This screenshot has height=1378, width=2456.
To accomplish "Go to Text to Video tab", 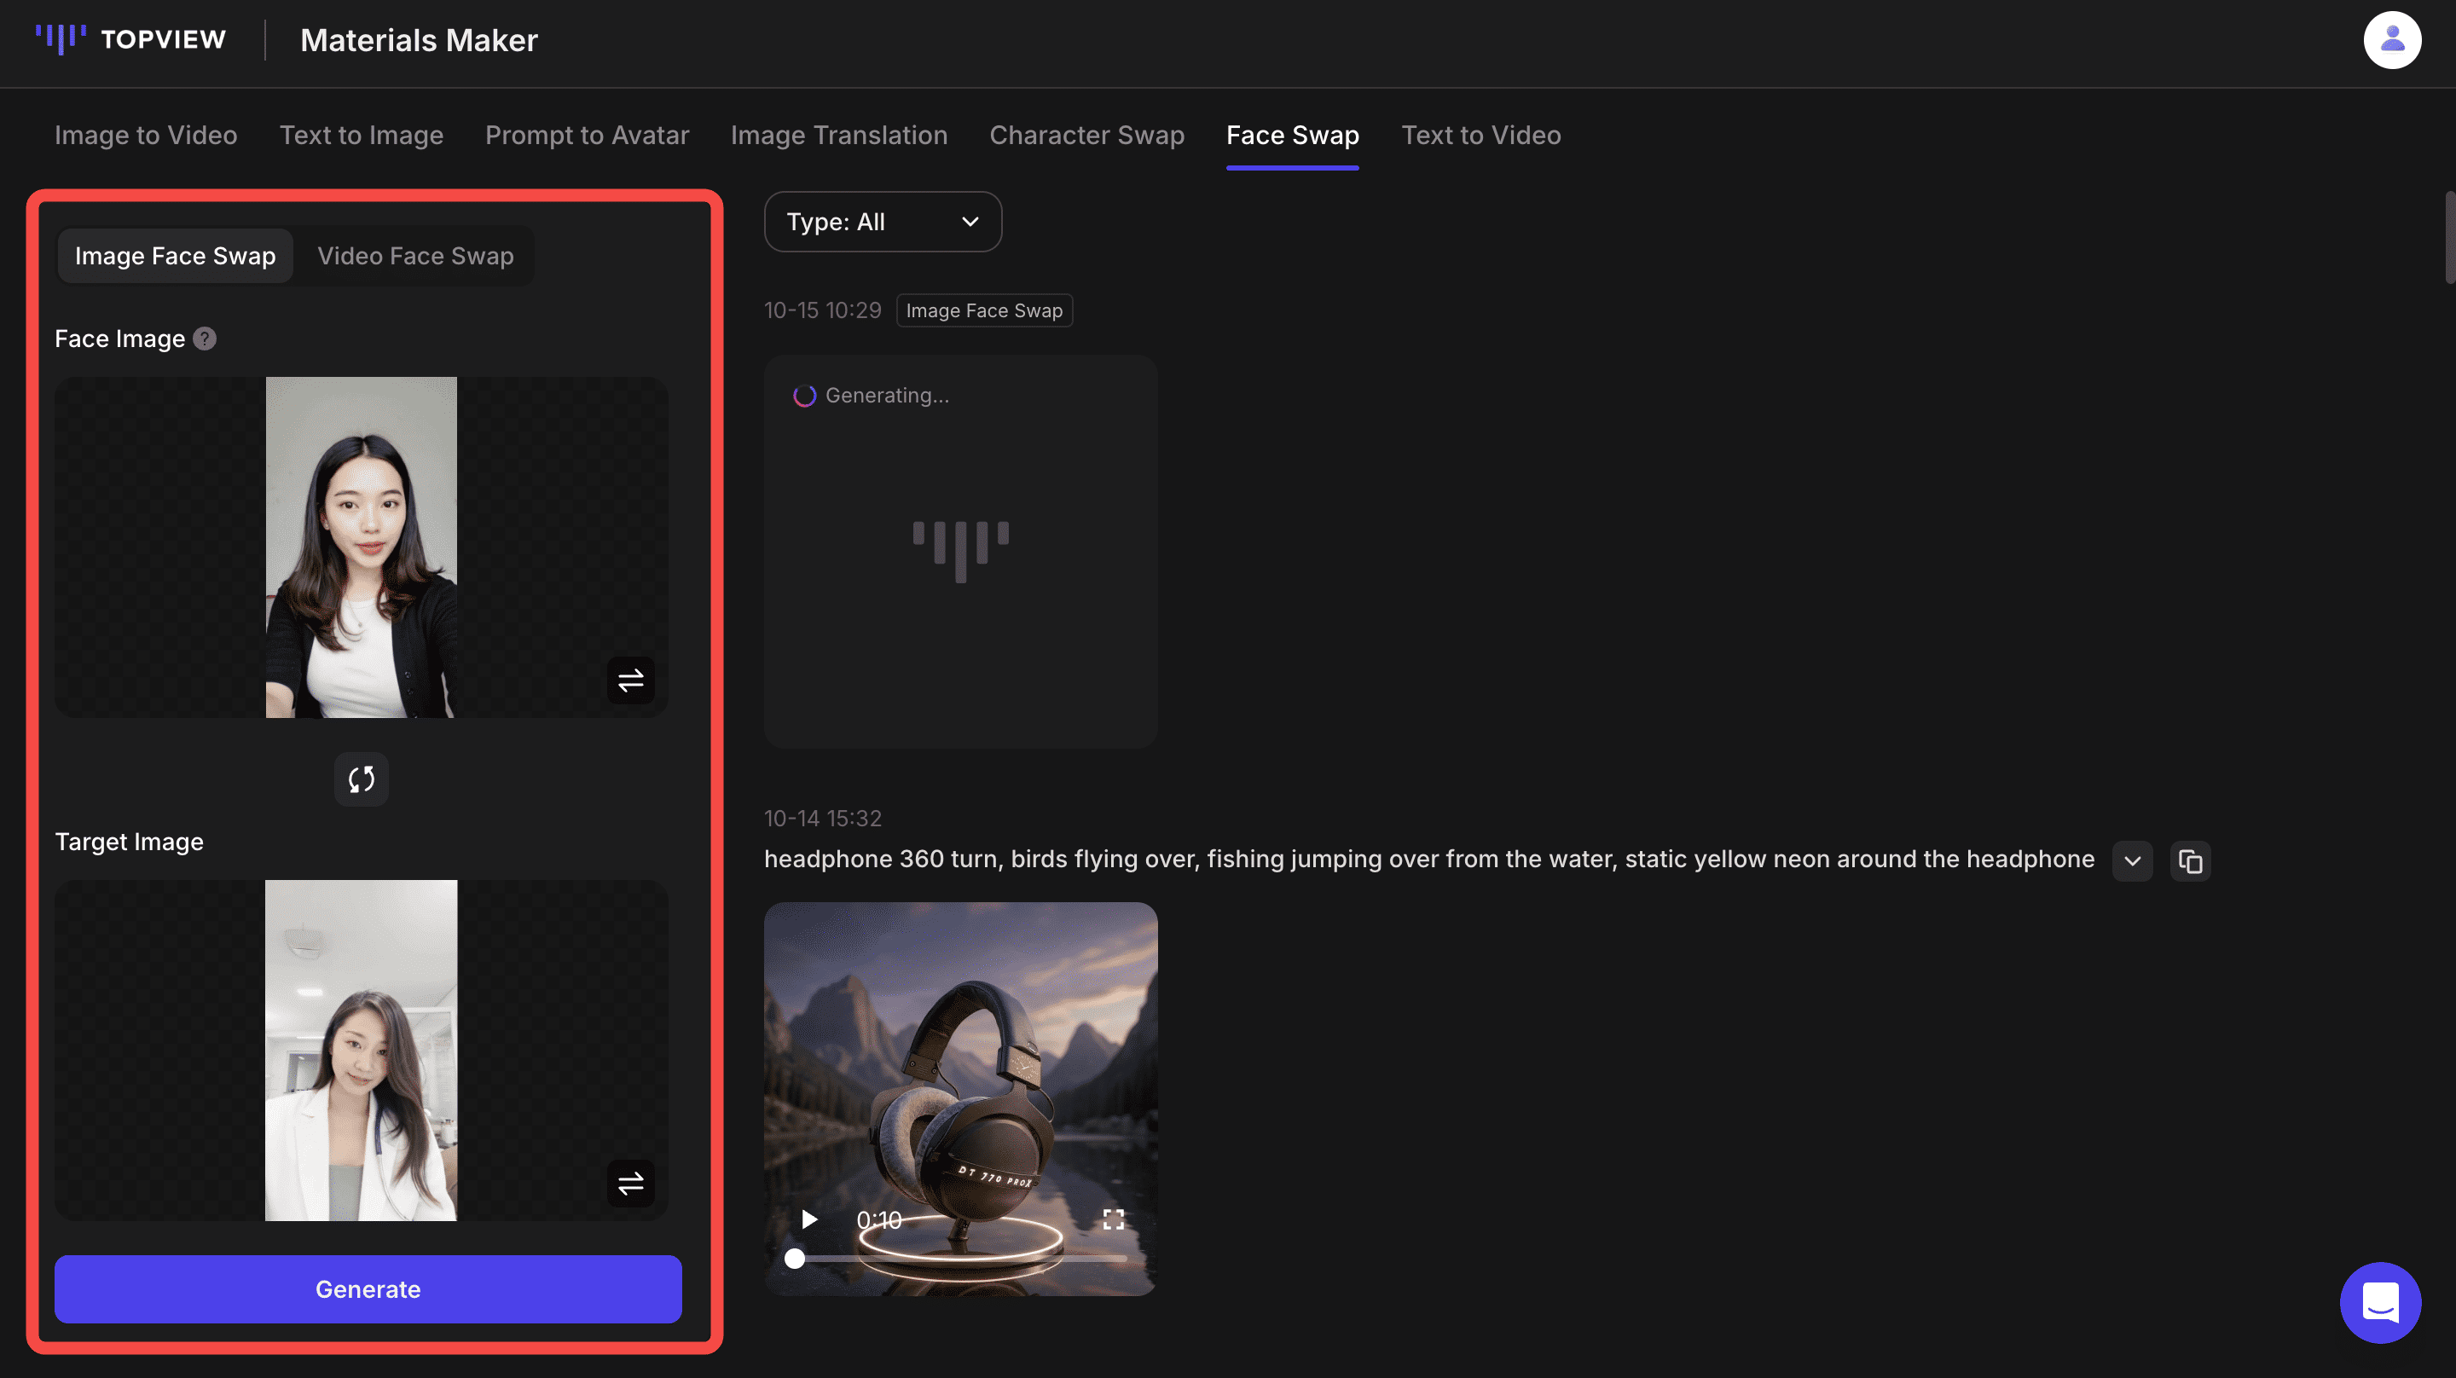I will tap(1480, 136).
